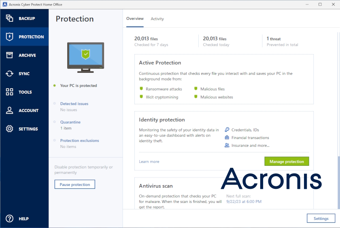Open Detected issues link
This screenshot has width=340, height=228.
(74, 104)
